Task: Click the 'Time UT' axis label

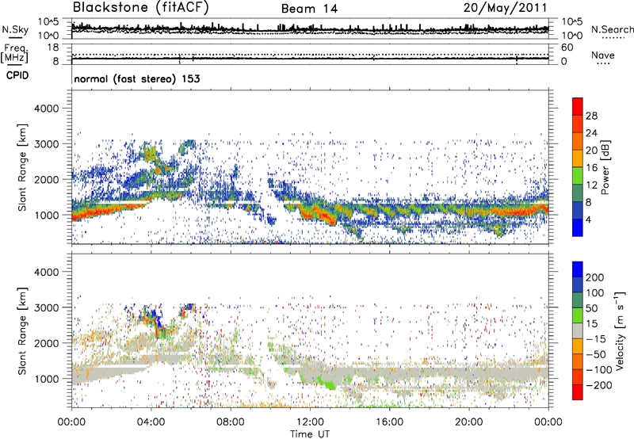Action: point(310,434)
